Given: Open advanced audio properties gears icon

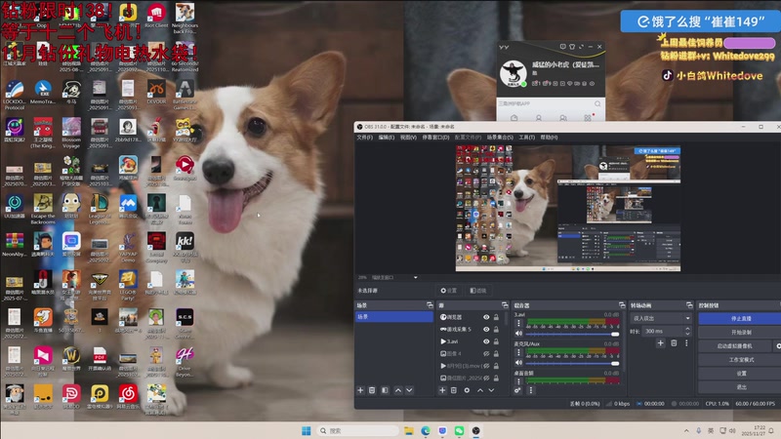Looking at the screenshot, I should (x=517, y=390).
